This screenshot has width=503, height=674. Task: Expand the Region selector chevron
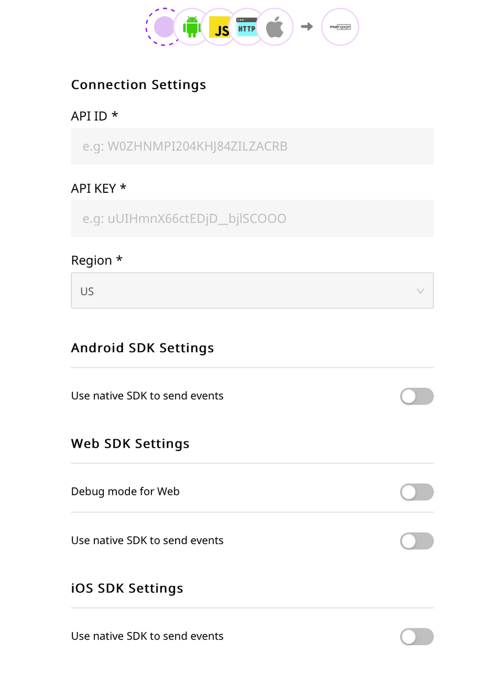420,290
